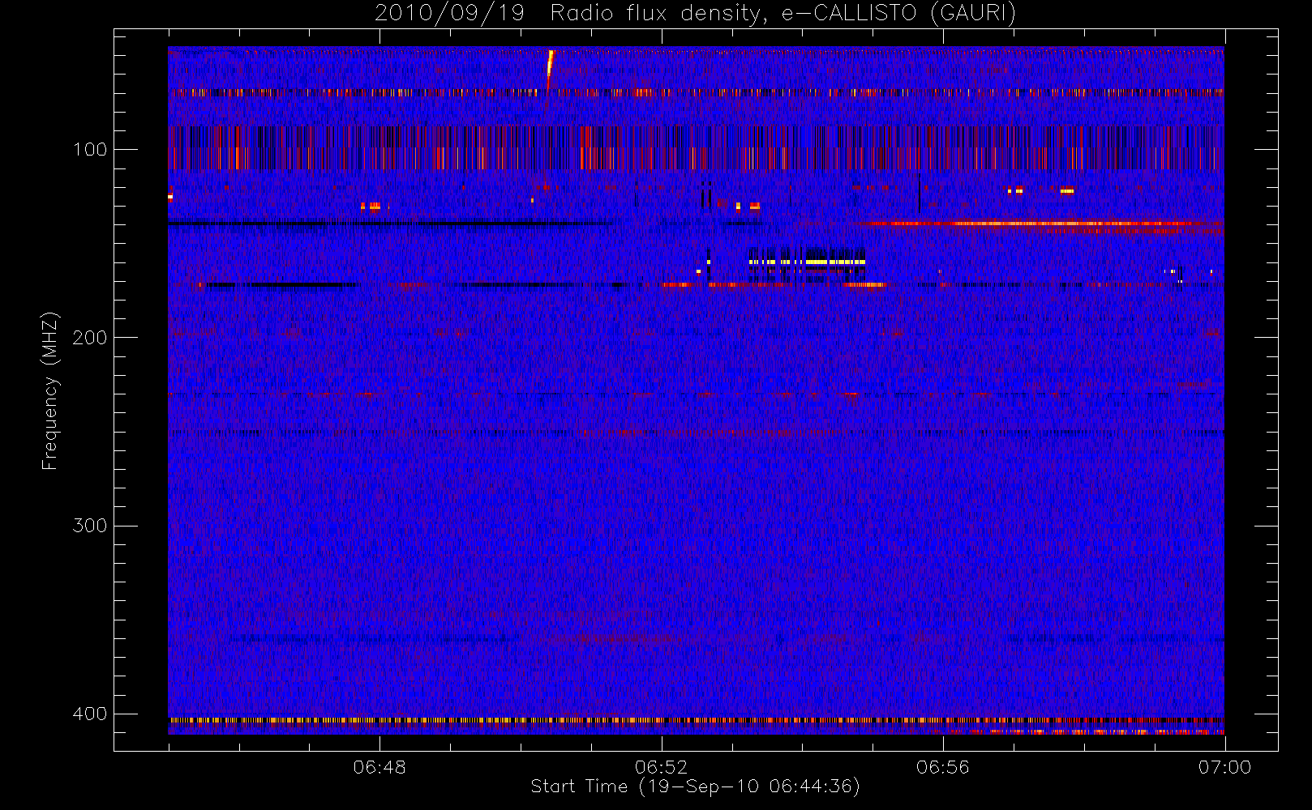Viewport: 1312px width, 810px height.
Task: Click the bright white-yellow emission band near 160 MHz
Action: coord(807,262)
